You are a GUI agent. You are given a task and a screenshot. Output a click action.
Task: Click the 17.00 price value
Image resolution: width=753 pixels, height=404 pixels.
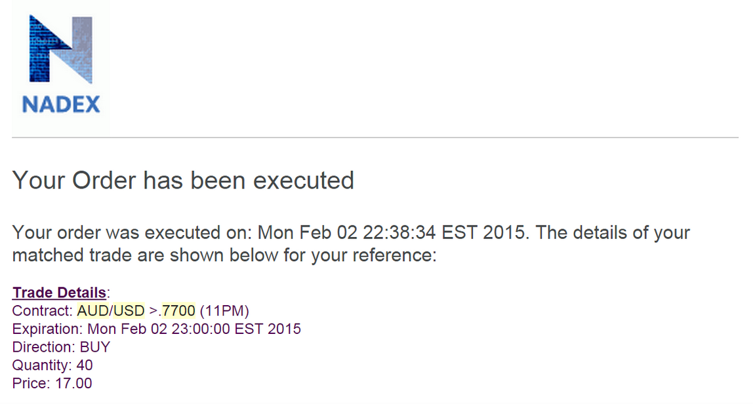[x=73, y=384]
